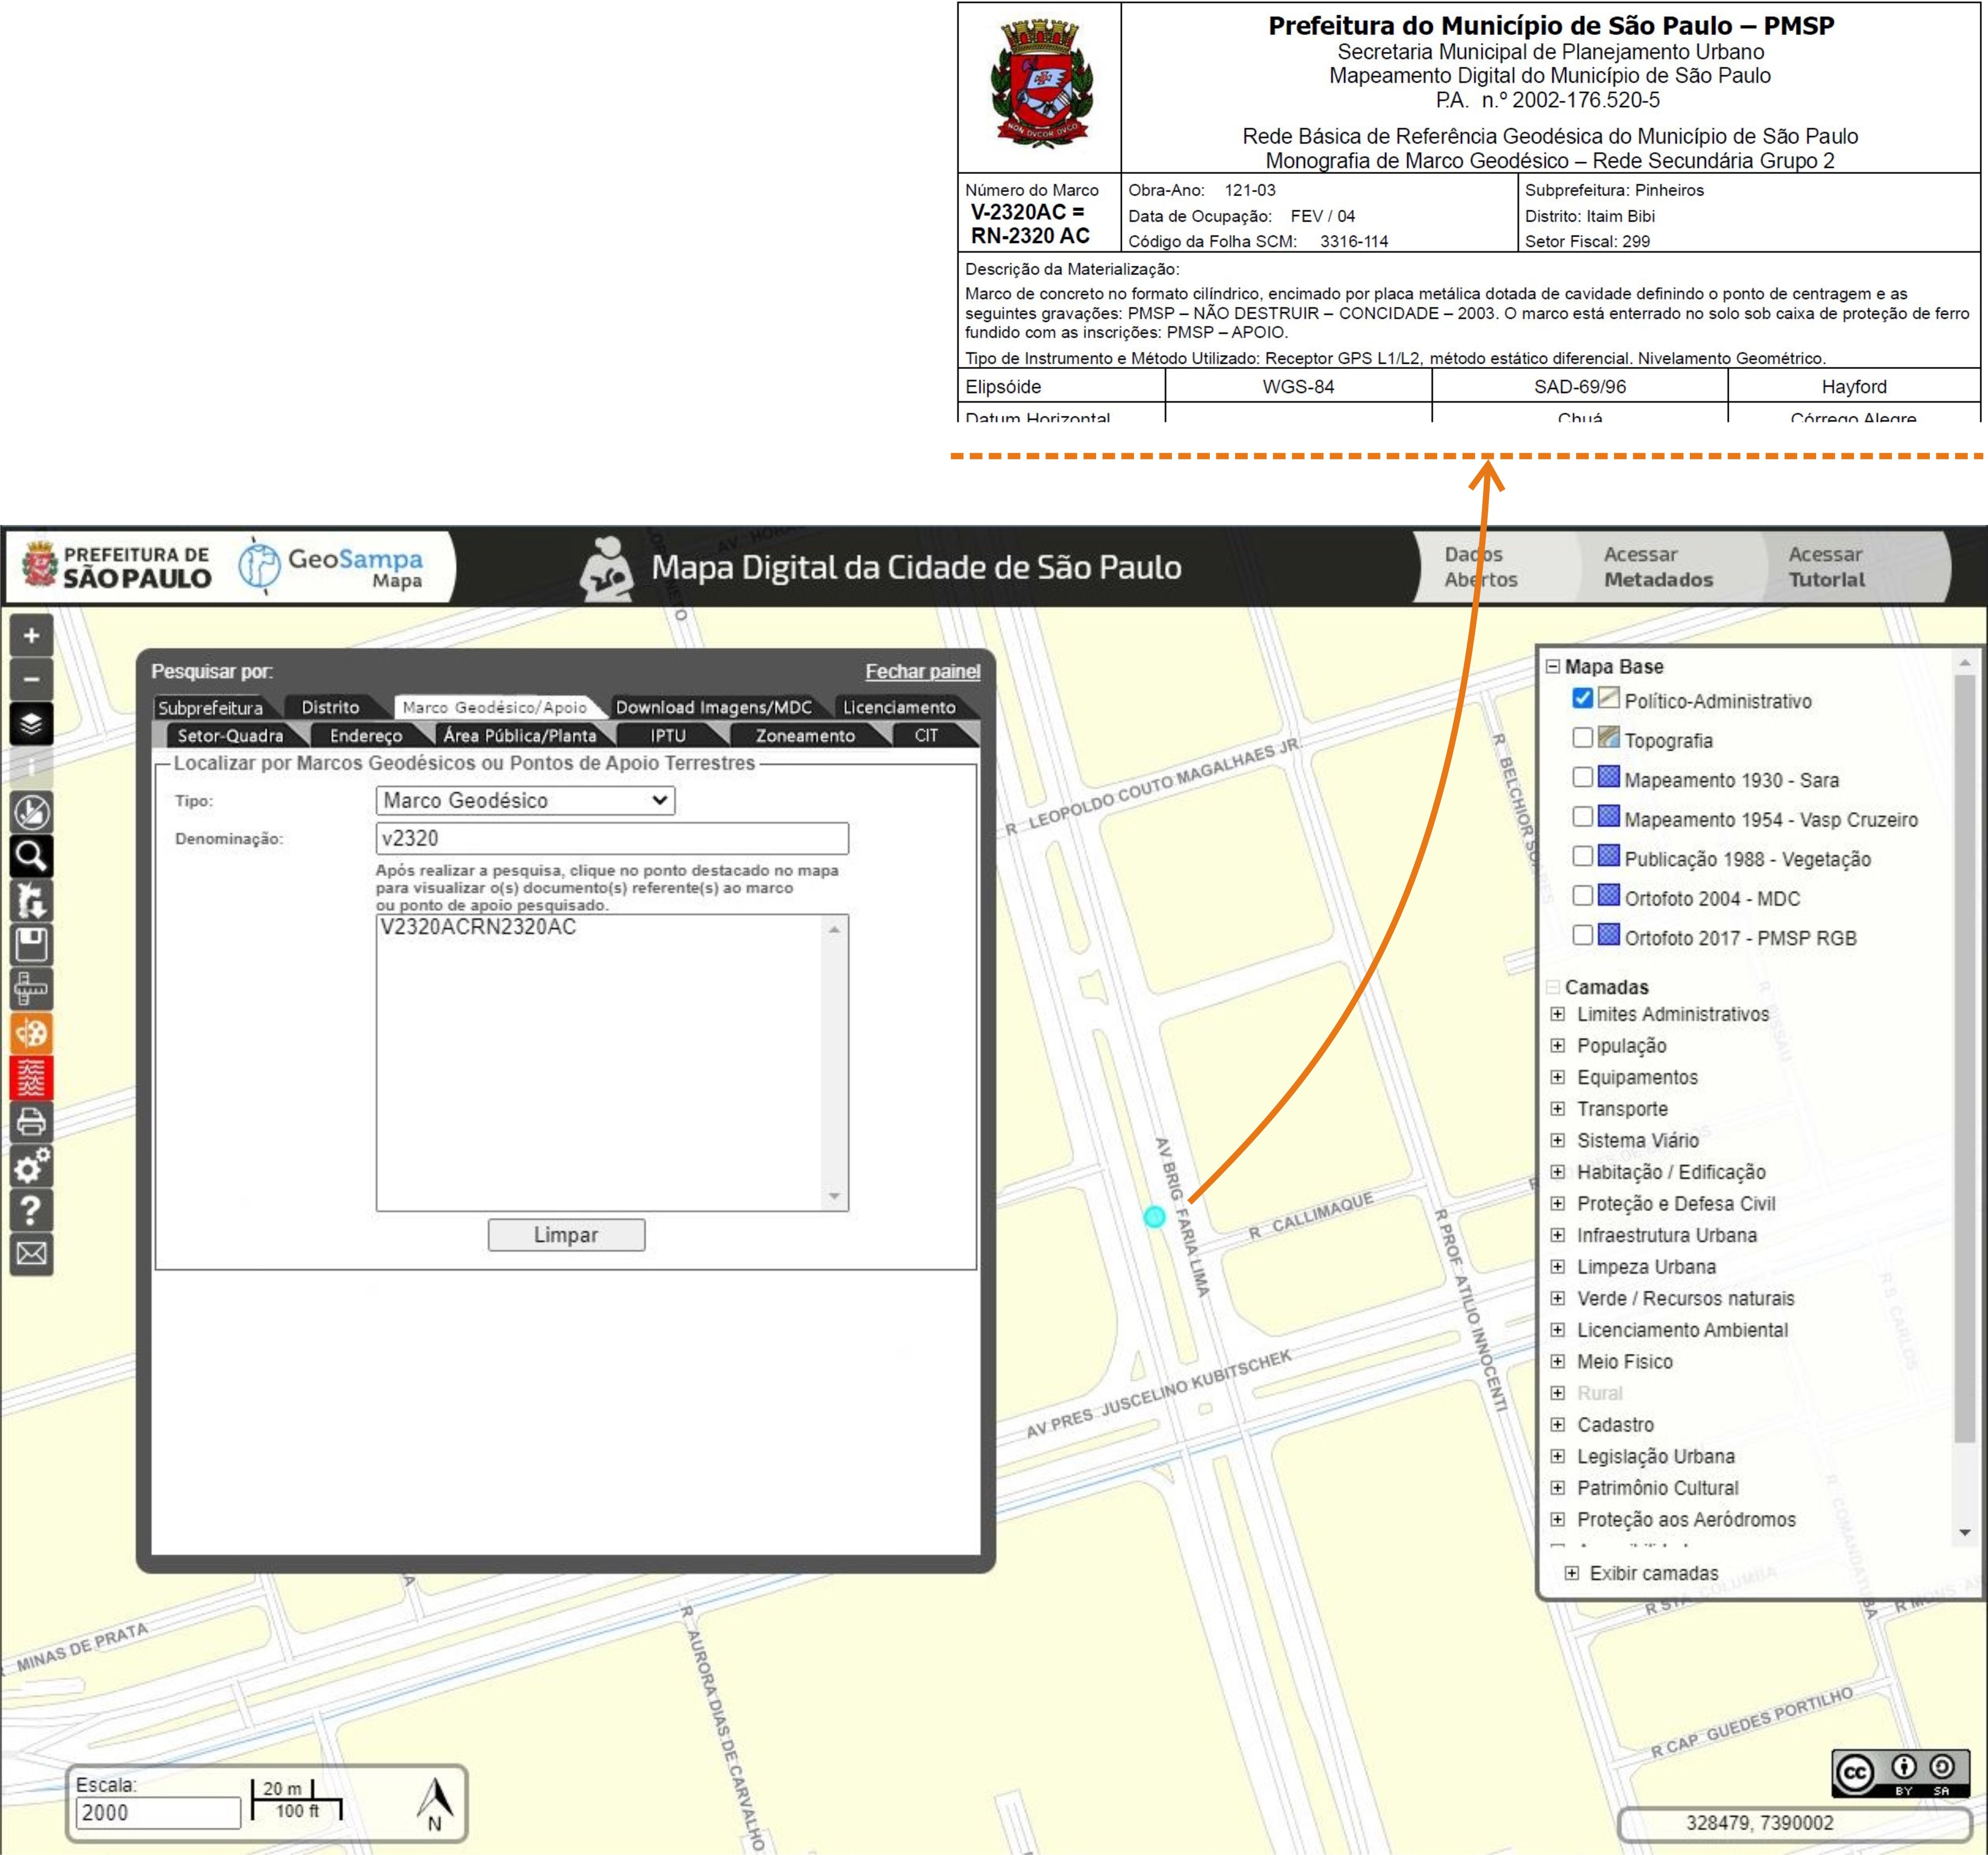Expand the Patrimônio Cultural layer group
Image resolution: width=1988 pixels, height=1855 pixels.
point(1557,1488)
